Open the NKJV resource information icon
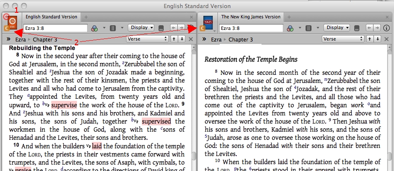Screen dimensions: 394x171 (x=386, y=28)
